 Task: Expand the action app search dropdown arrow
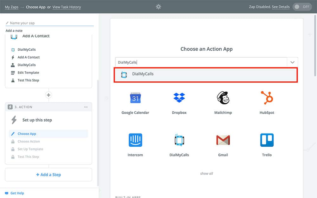pyautogui.click(x=292, y=62)
